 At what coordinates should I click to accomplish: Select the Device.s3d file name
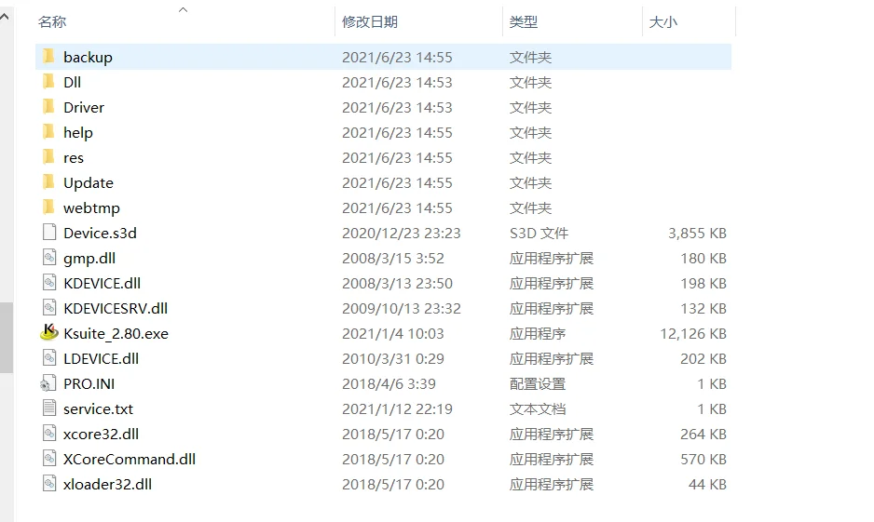[100, 233]
